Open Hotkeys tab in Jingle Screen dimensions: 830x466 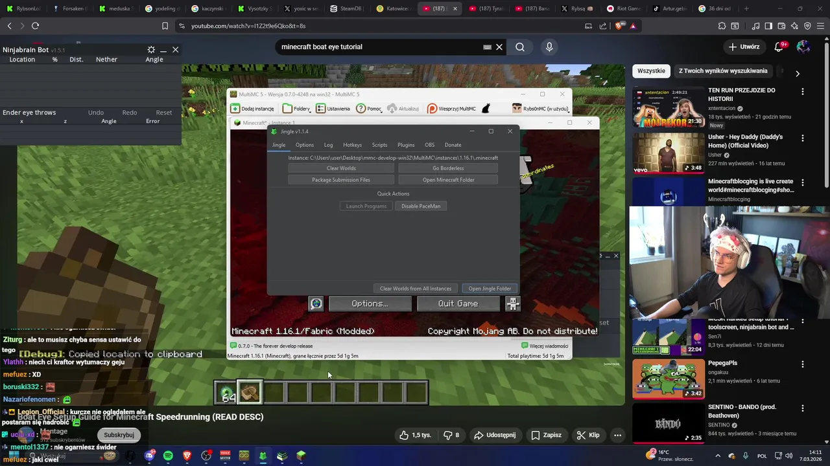coord(353,145)
